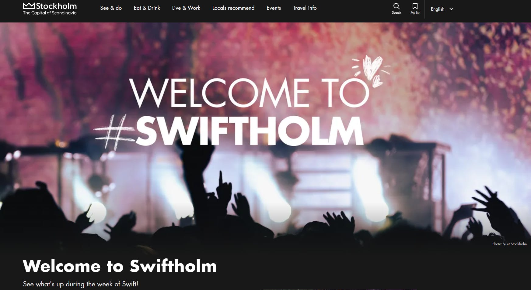Open the Search magnifier icon
This screenshot has width=531, height=290.
pos(396,6)
